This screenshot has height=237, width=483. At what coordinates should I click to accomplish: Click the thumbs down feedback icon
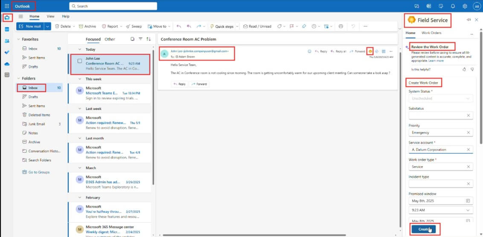tap(472, 69)
